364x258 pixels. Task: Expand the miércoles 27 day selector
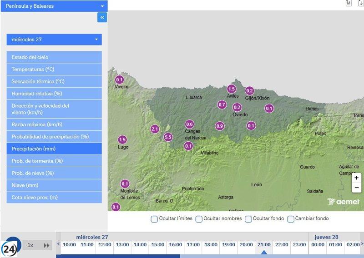tap(54, 40)
